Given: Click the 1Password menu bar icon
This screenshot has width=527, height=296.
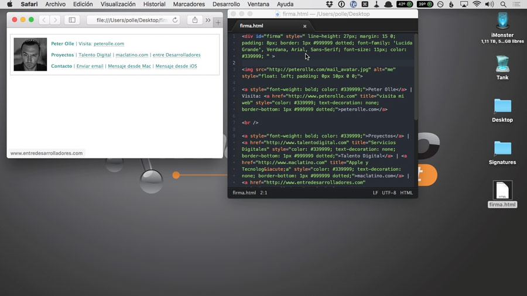Looking at the screenshot, I should [x=341, y=4].
